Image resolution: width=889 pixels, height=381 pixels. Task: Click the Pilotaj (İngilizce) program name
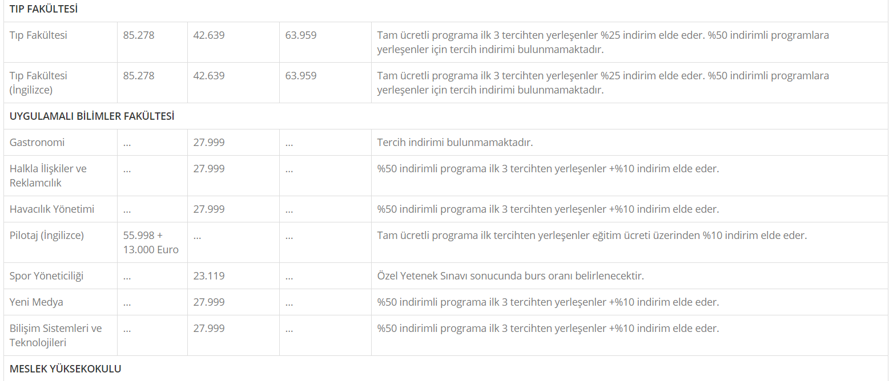(47, 236)
